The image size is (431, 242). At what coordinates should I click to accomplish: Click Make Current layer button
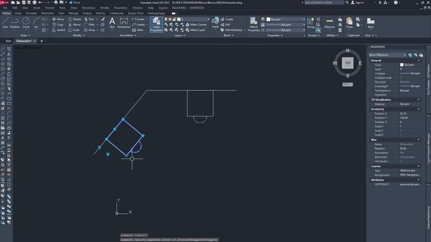196,25
